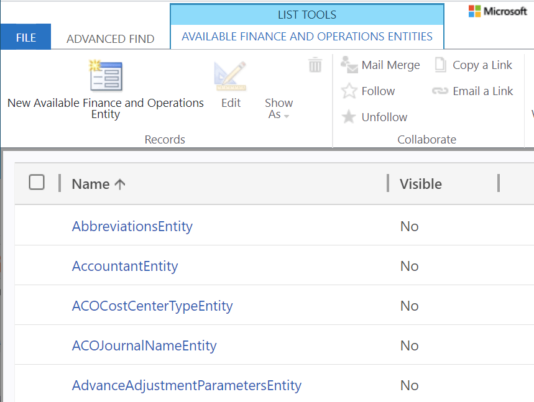Open the ACOJournalNameEntity record
The height and width of the screenshot is (402, 534).
(x=144, y=345)
